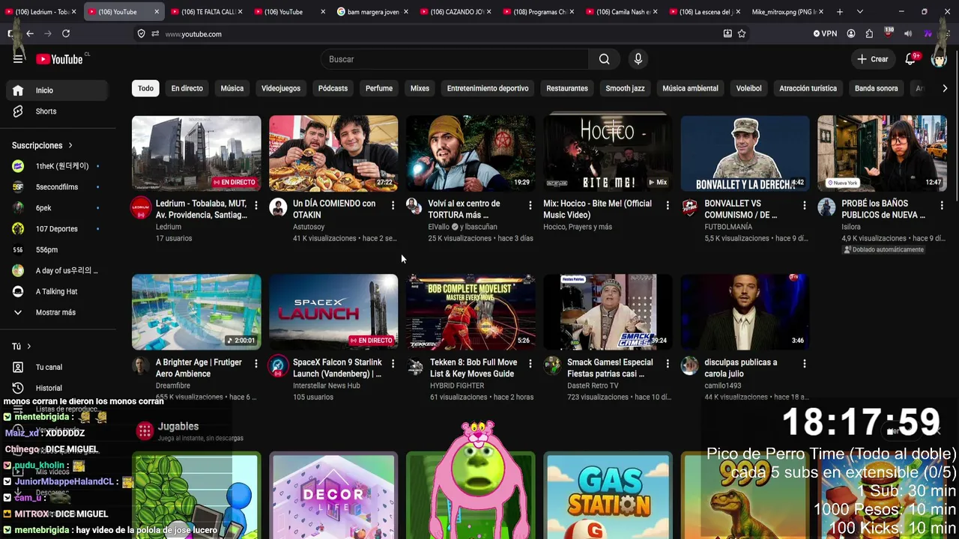959x539 pixels.
Task: Open the browser account profile icon
Action: 851,34
